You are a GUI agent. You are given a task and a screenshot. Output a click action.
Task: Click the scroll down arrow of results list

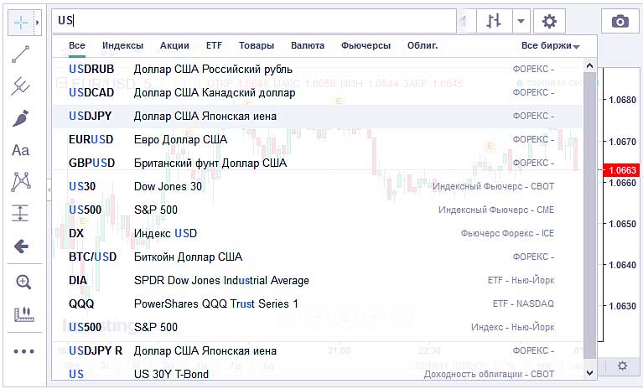(x=589, y=372)
